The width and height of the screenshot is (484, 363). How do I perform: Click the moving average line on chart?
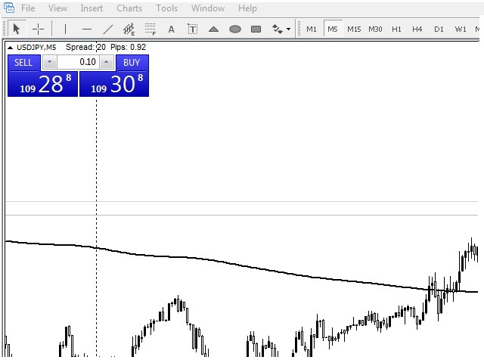pos(240,265)
